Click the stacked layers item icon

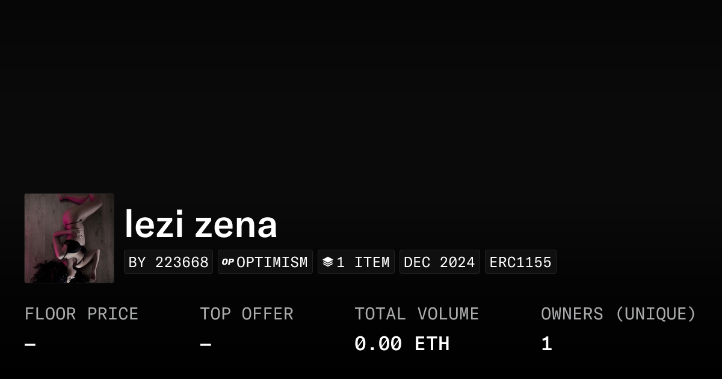pyautogui.click(x=327, y=262)
